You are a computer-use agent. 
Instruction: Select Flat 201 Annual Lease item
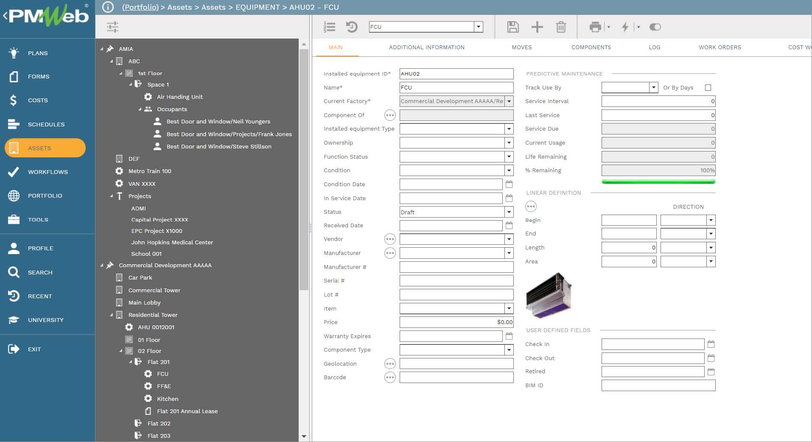[187, 411]
